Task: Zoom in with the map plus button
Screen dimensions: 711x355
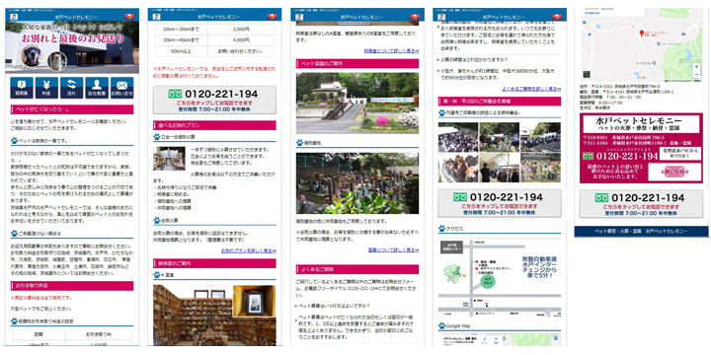Action: pos(696,66)
